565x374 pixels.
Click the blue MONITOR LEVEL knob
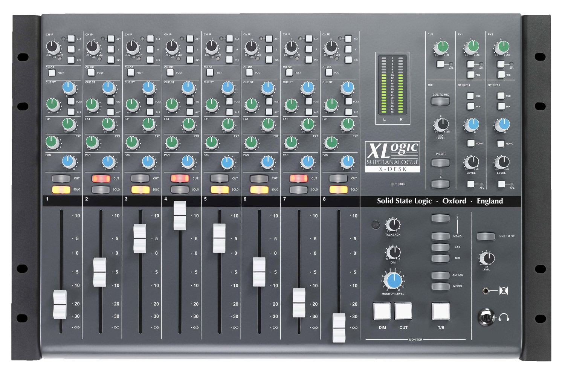coord(394,281)
